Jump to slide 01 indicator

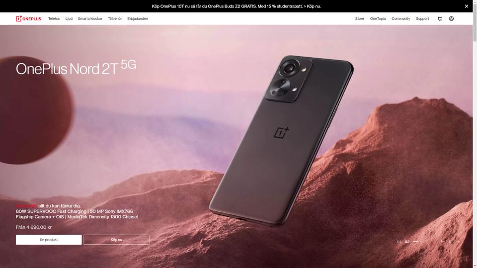(x=399, y=242)
